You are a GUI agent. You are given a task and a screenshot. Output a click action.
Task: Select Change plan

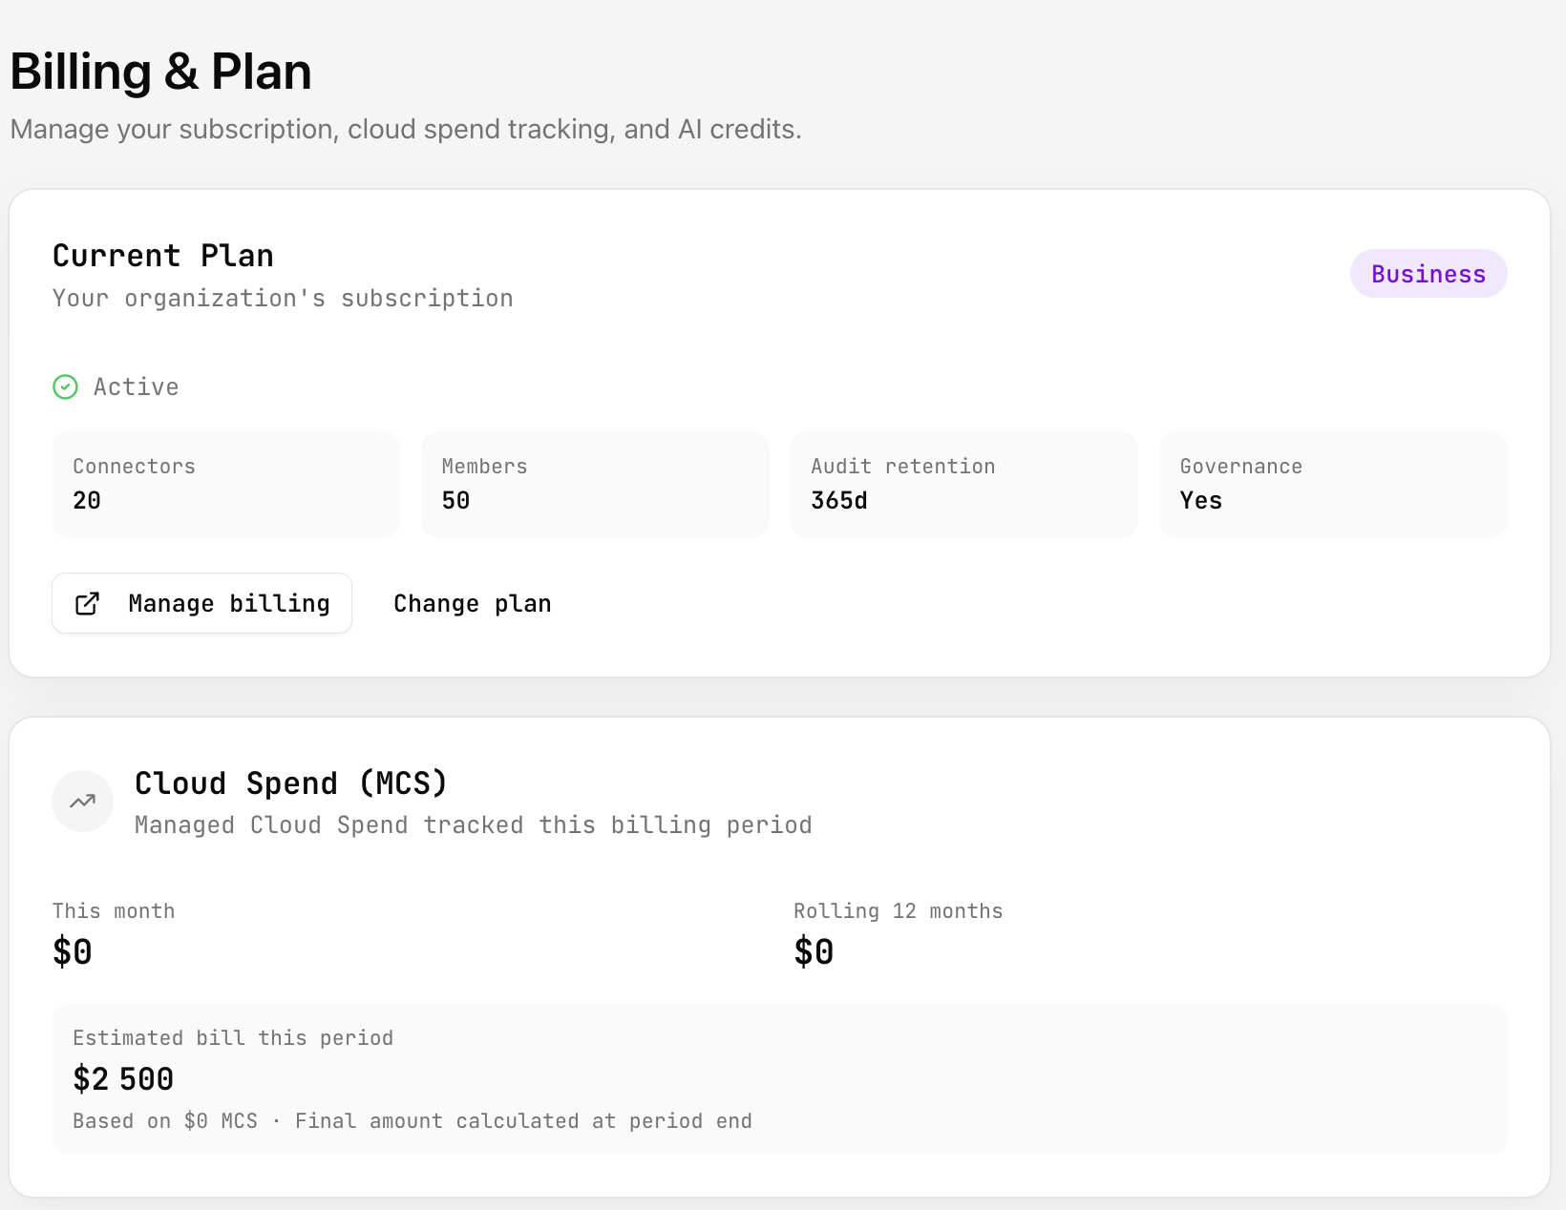(472, 603)
